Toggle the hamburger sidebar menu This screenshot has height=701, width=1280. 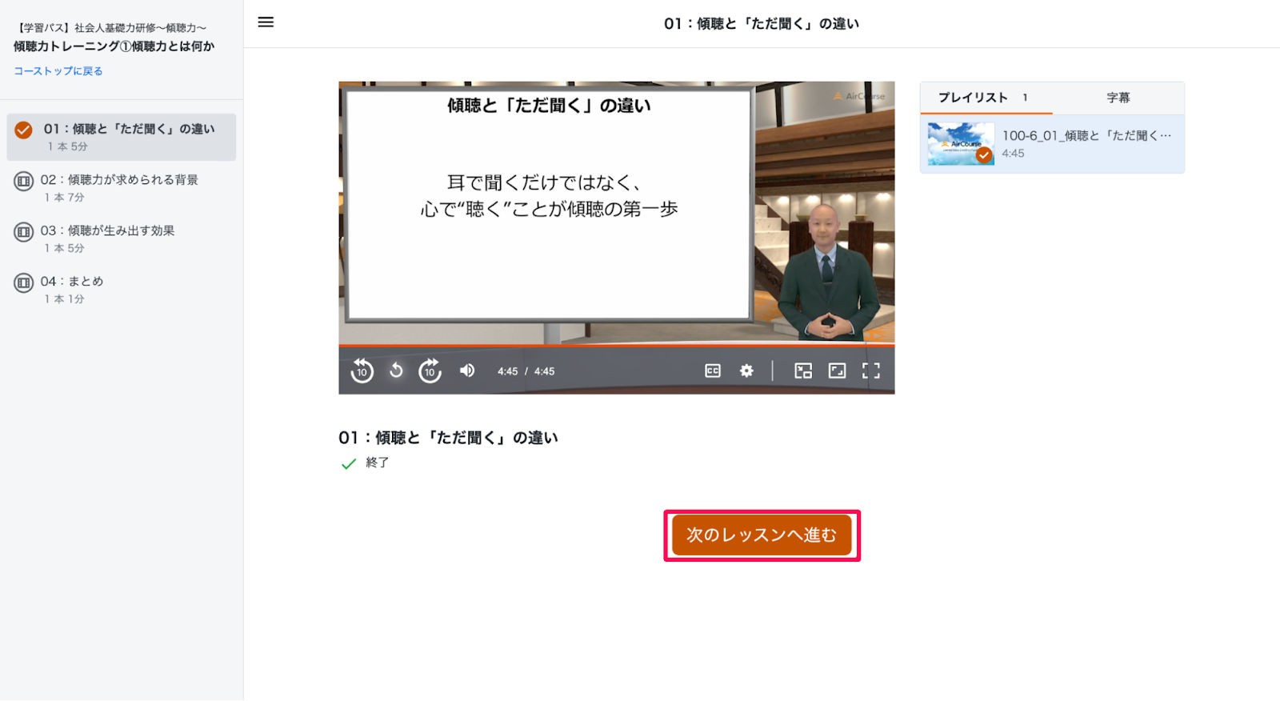coord(266,22)
